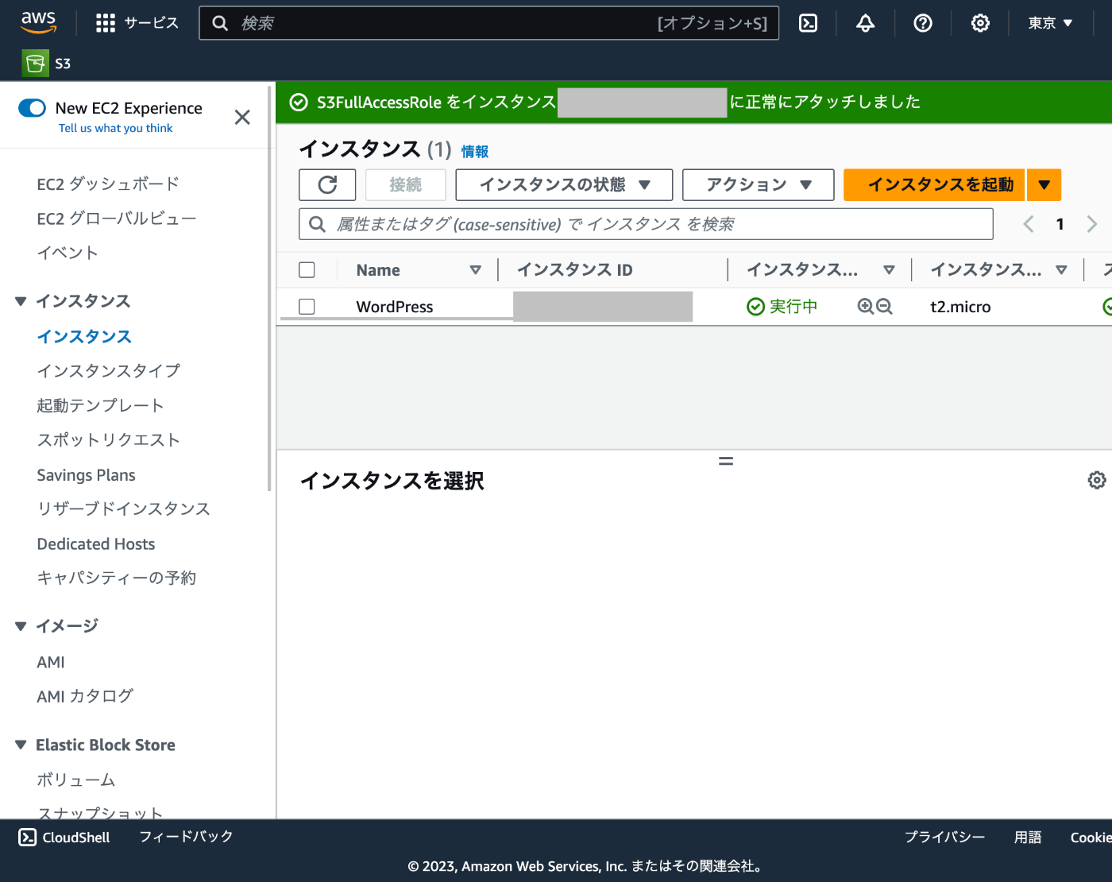1112x882 pixels.
Task: Click the Instance ID column header
Action: tap(575, 270)
